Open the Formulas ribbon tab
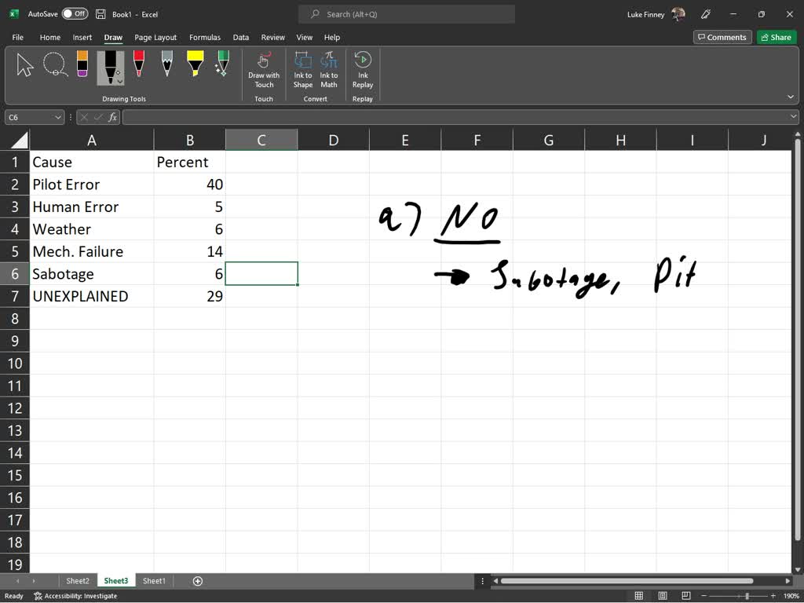The image size is (804, 603). [x=204, y=37]
